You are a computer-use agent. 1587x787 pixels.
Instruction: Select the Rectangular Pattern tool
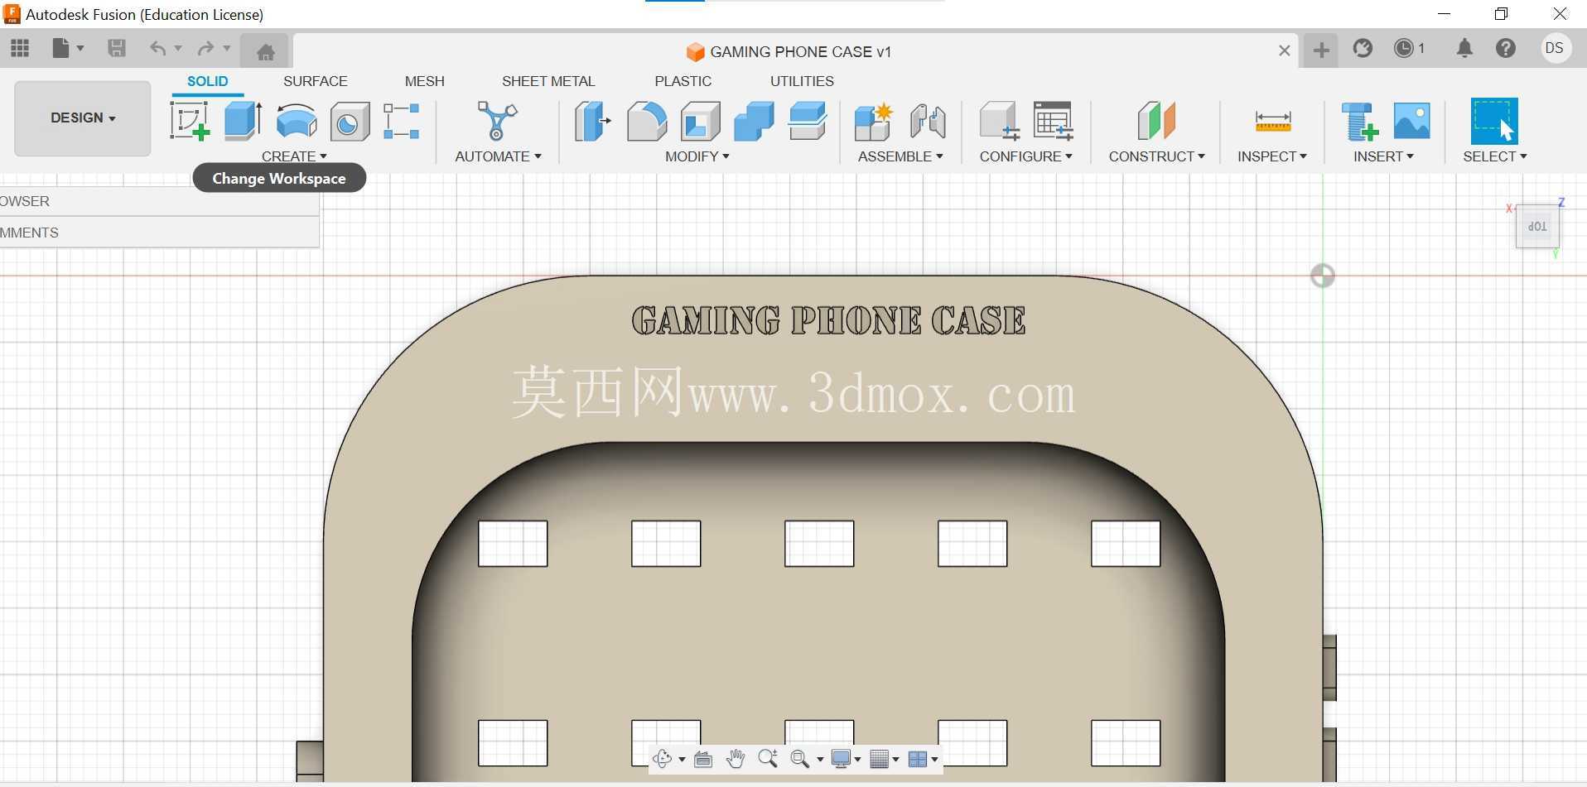tap(402, 121)
